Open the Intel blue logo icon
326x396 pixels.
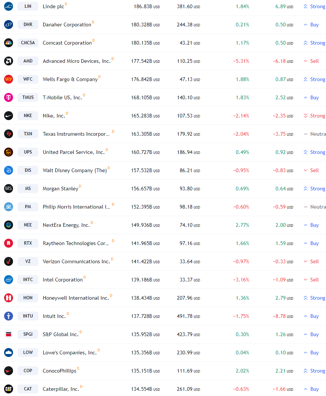click(x=9, y=280)
